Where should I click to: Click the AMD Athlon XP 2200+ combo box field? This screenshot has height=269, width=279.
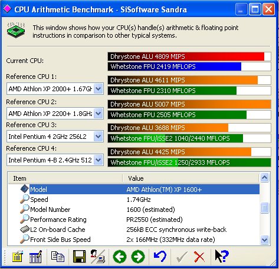point(55,114)
